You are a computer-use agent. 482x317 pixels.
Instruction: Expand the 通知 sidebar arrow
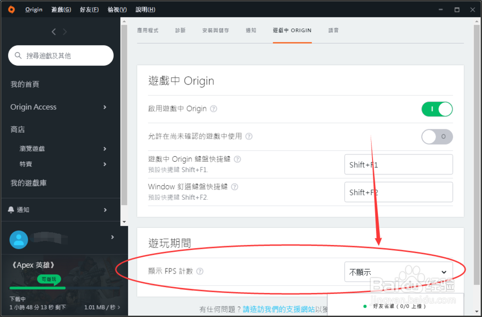click(x=105, y=209)
